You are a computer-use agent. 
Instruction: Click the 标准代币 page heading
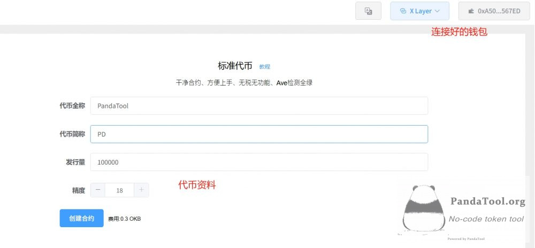coord(235,66)
